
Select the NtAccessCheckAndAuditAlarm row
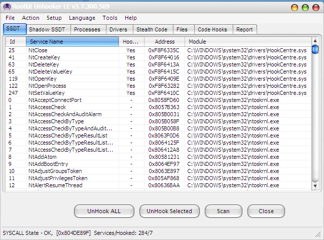click(158, 114)
